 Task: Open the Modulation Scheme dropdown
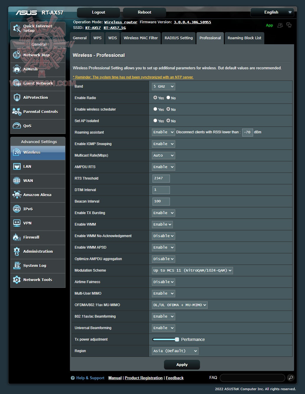pos(192,270)
